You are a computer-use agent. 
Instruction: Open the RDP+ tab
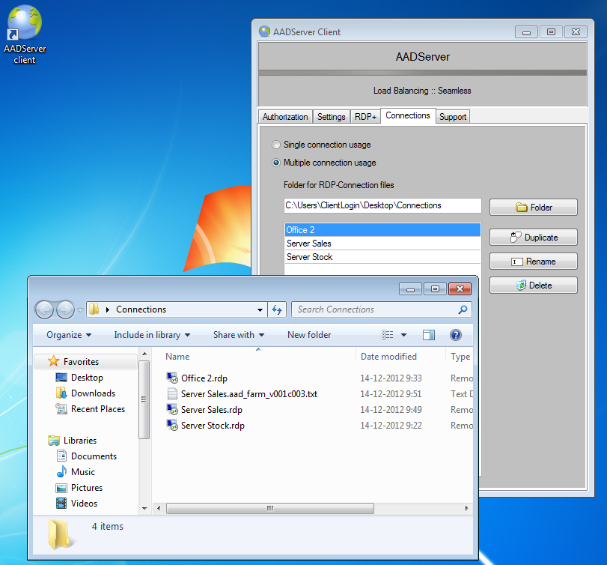coord(365,117)
